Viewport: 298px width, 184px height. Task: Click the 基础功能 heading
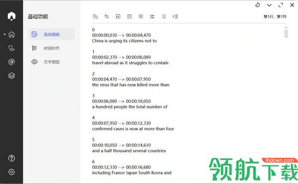click(38, 16)
